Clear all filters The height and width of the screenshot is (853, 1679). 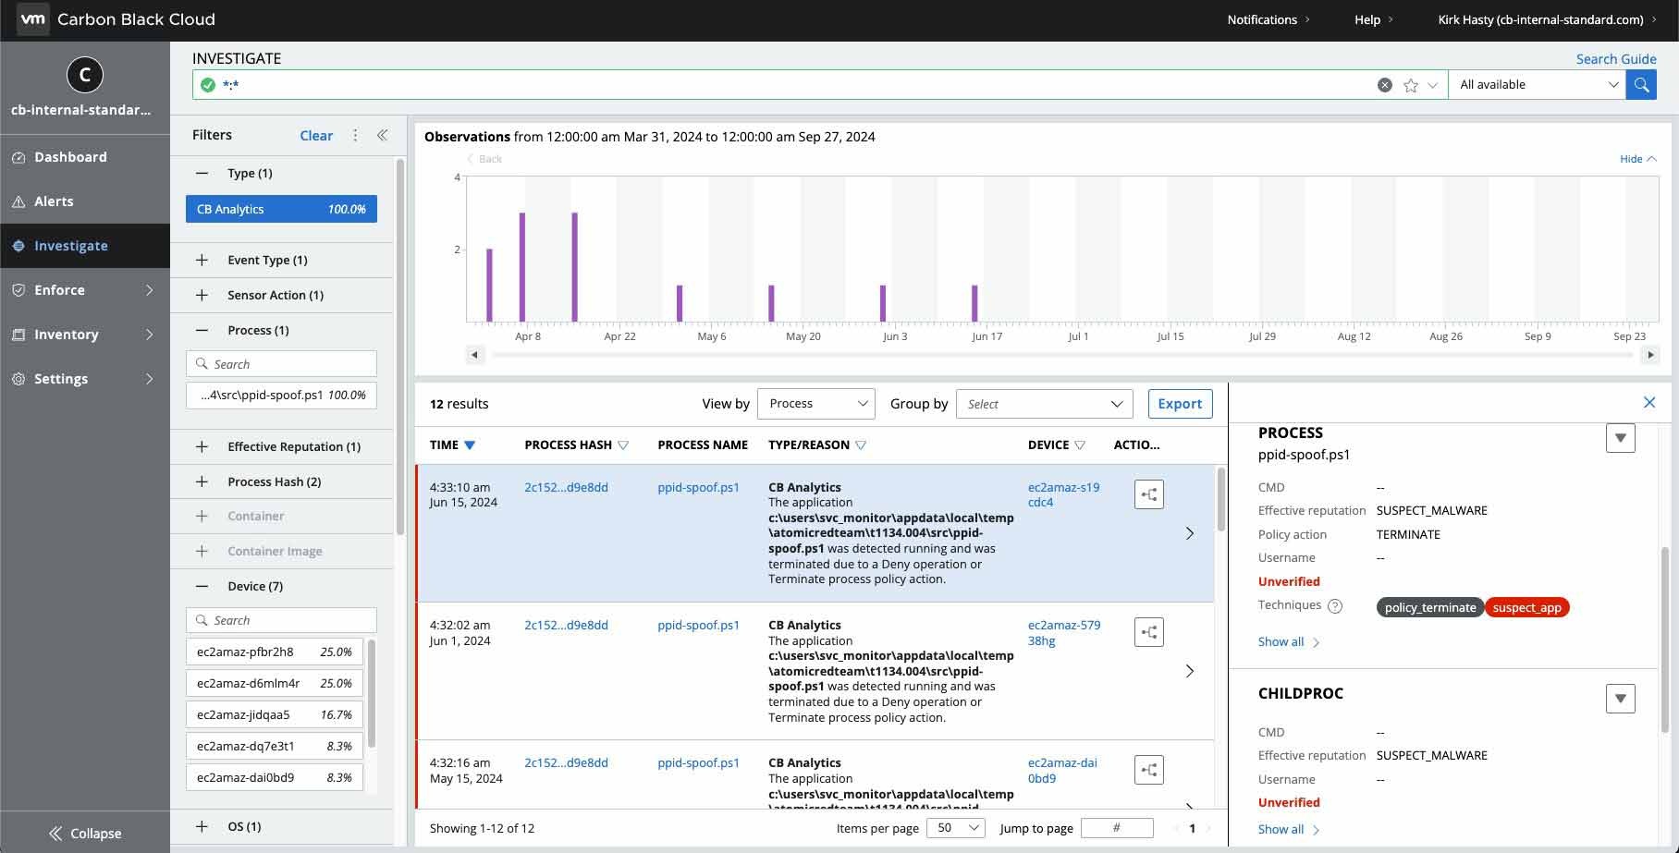click(316, 135)
